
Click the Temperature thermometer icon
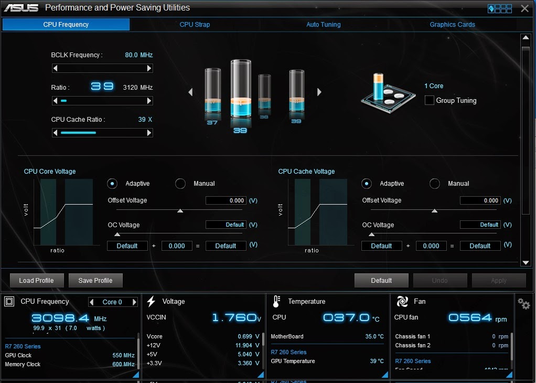[276, 301]
